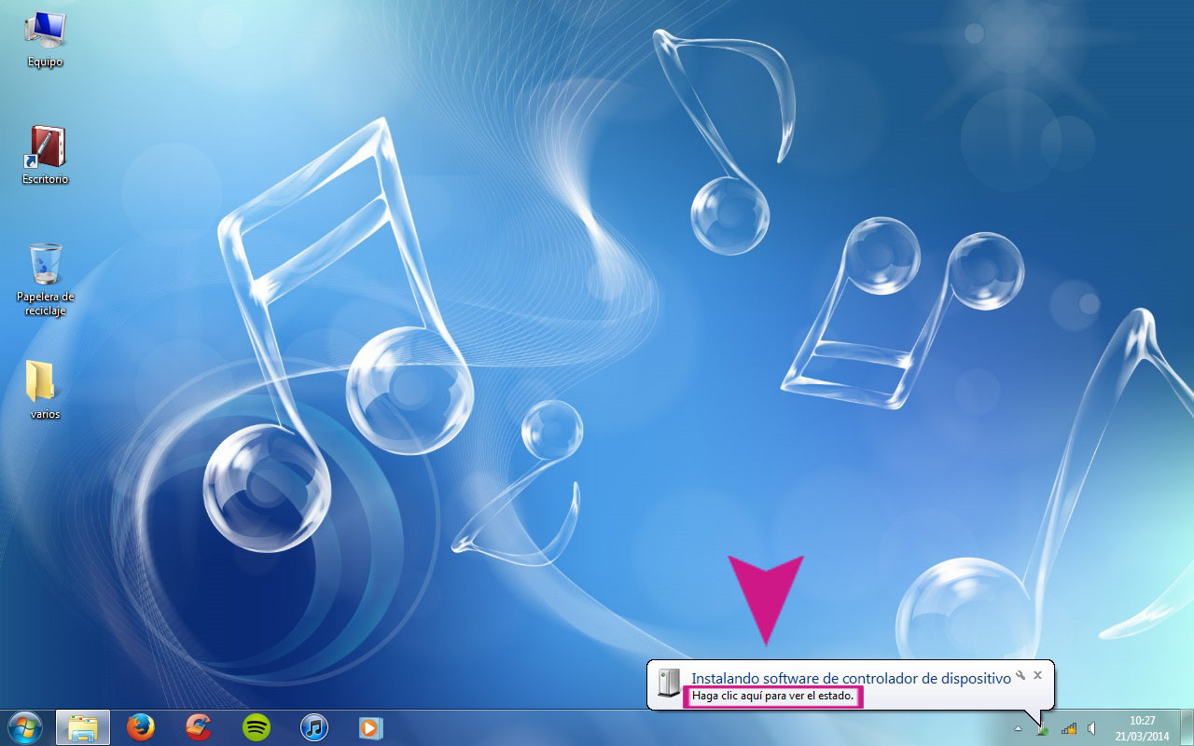This screenshot has width=1194, height=746.
Task: Click the 'Instalando software de controlador' title
Action: point(851,679)
